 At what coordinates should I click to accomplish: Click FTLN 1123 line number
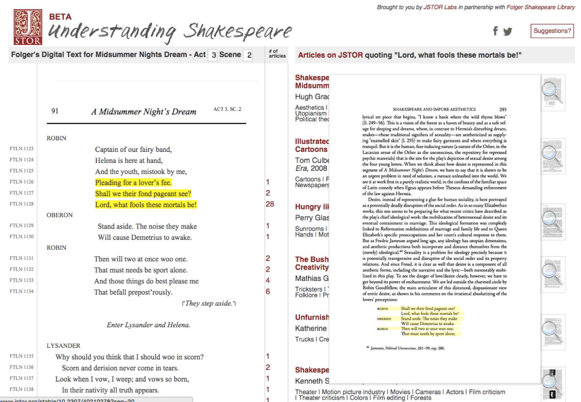coord(21,149)
